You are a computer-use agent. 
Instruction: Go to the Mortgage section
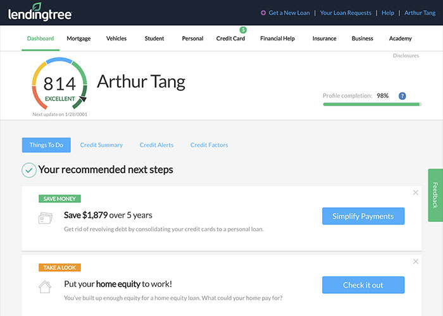pos(78,39)
